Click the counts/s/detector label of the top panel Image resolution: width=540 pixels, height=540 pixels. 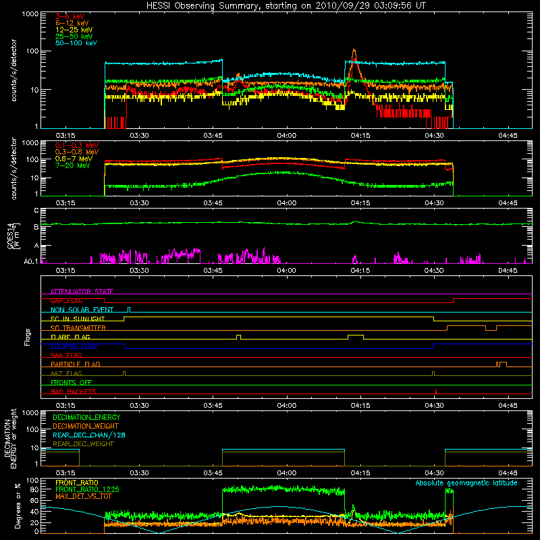[x=13, y=70]
